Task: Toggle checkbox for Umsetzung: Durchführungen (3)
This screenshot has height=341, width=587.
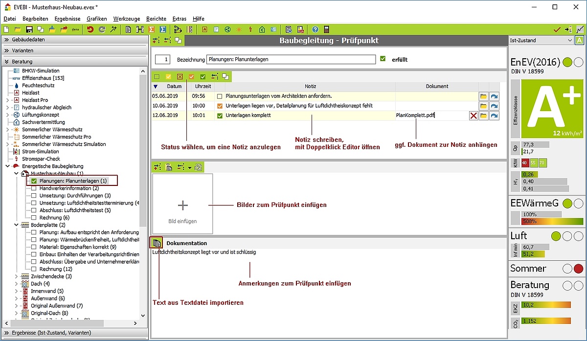Action: click(x=34, y=195)
